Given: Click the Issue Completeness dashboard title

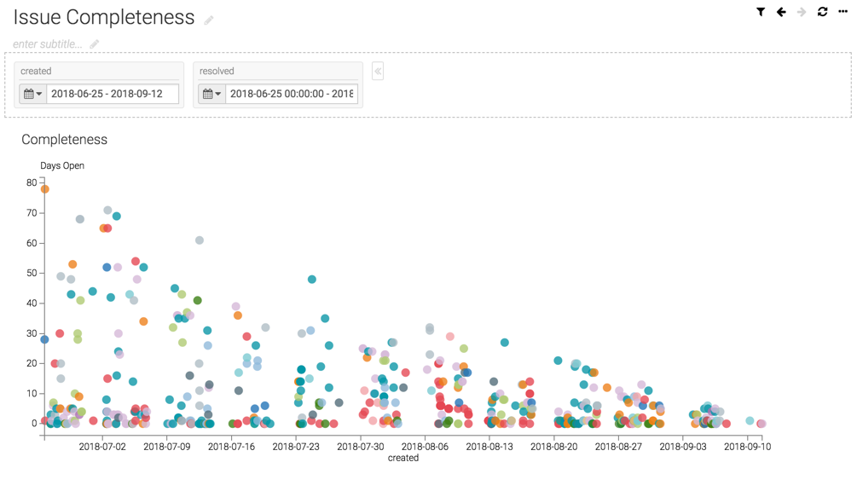Looking at the screenshot, I should (104, 18).
